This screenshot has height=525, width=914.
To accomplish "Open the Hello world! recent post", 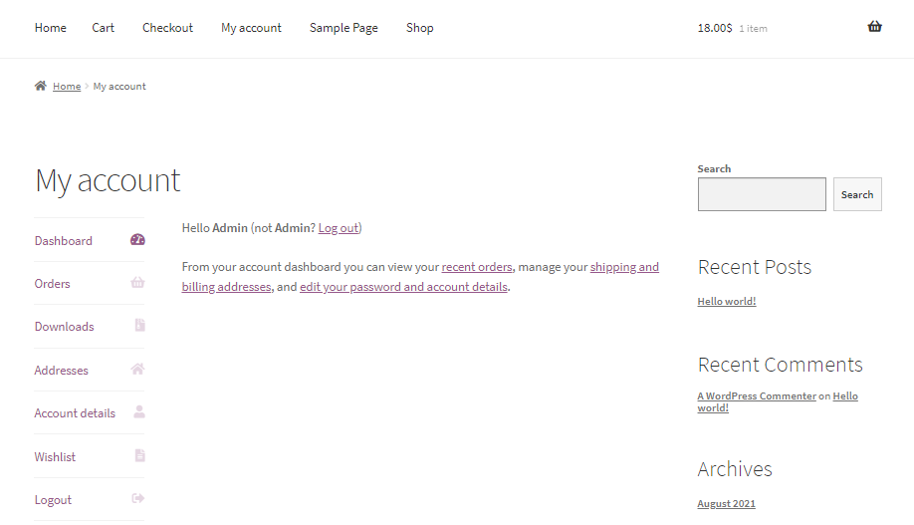I will (726, 301).
